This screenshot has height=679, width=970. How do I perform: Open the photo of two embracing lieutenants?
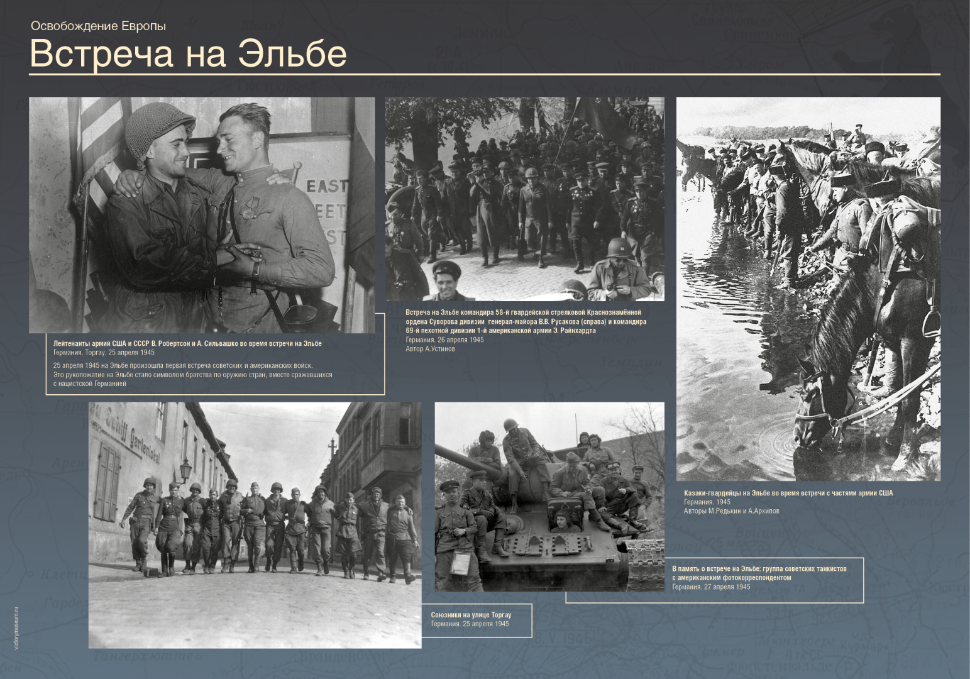201,214
